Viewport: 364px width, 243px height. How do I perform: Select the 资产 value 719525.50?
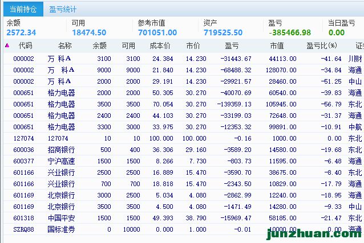(223, 32)
